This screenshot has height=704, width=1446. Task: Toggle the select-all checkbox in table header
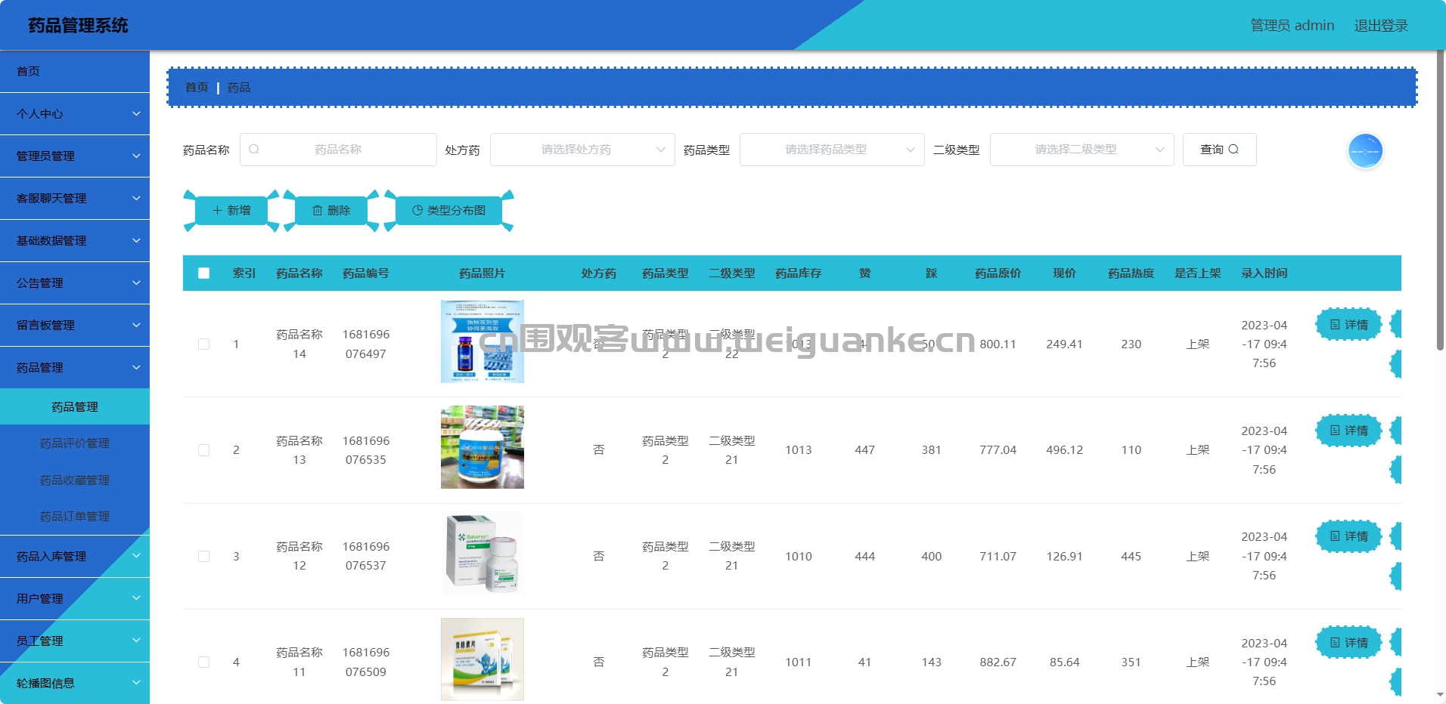click(203, 273)
